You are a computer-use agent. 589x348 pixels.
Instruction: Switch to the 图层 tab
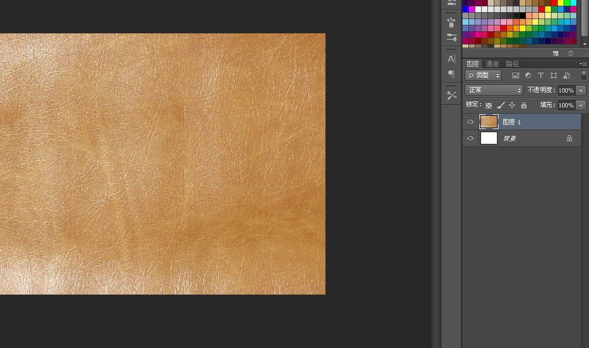pyautogui.click(x=473, y=64)
